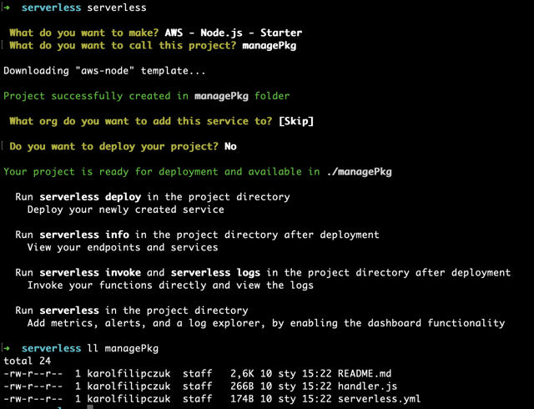Click the bold 'serverless info' command
Image resolution: width=534 pixels, height=409 pixels.
(84, 235)
